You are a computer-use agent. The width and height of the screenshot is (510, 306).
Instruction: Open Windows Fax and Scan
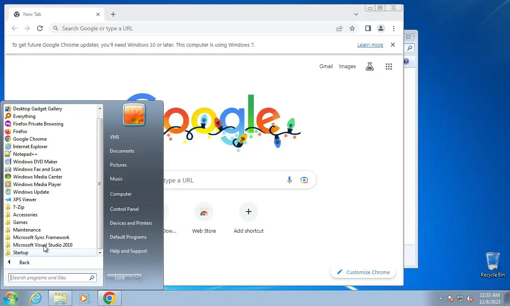click(51, 169)
